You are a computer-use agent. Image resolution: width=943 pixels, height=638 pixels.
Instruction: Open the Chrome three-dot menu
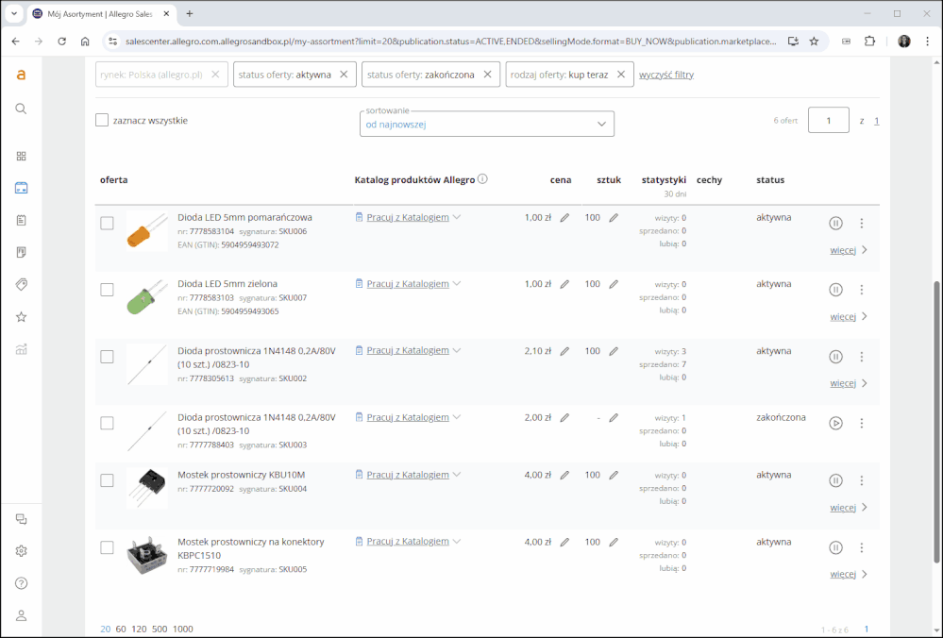pos(927,42)
